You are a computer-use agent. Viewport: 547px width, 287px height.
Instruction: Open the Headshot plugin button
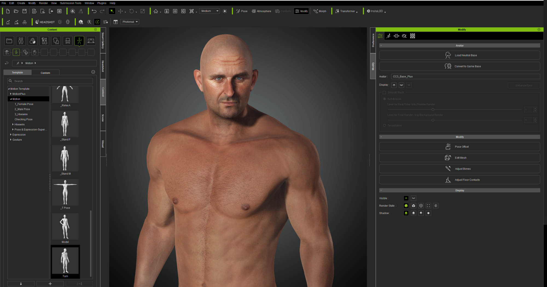click(45, 22)
